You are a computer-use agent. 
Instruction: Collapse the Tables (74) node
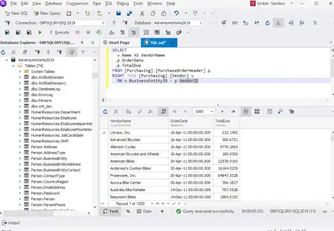pyautogui.click(x=13, y=65)
